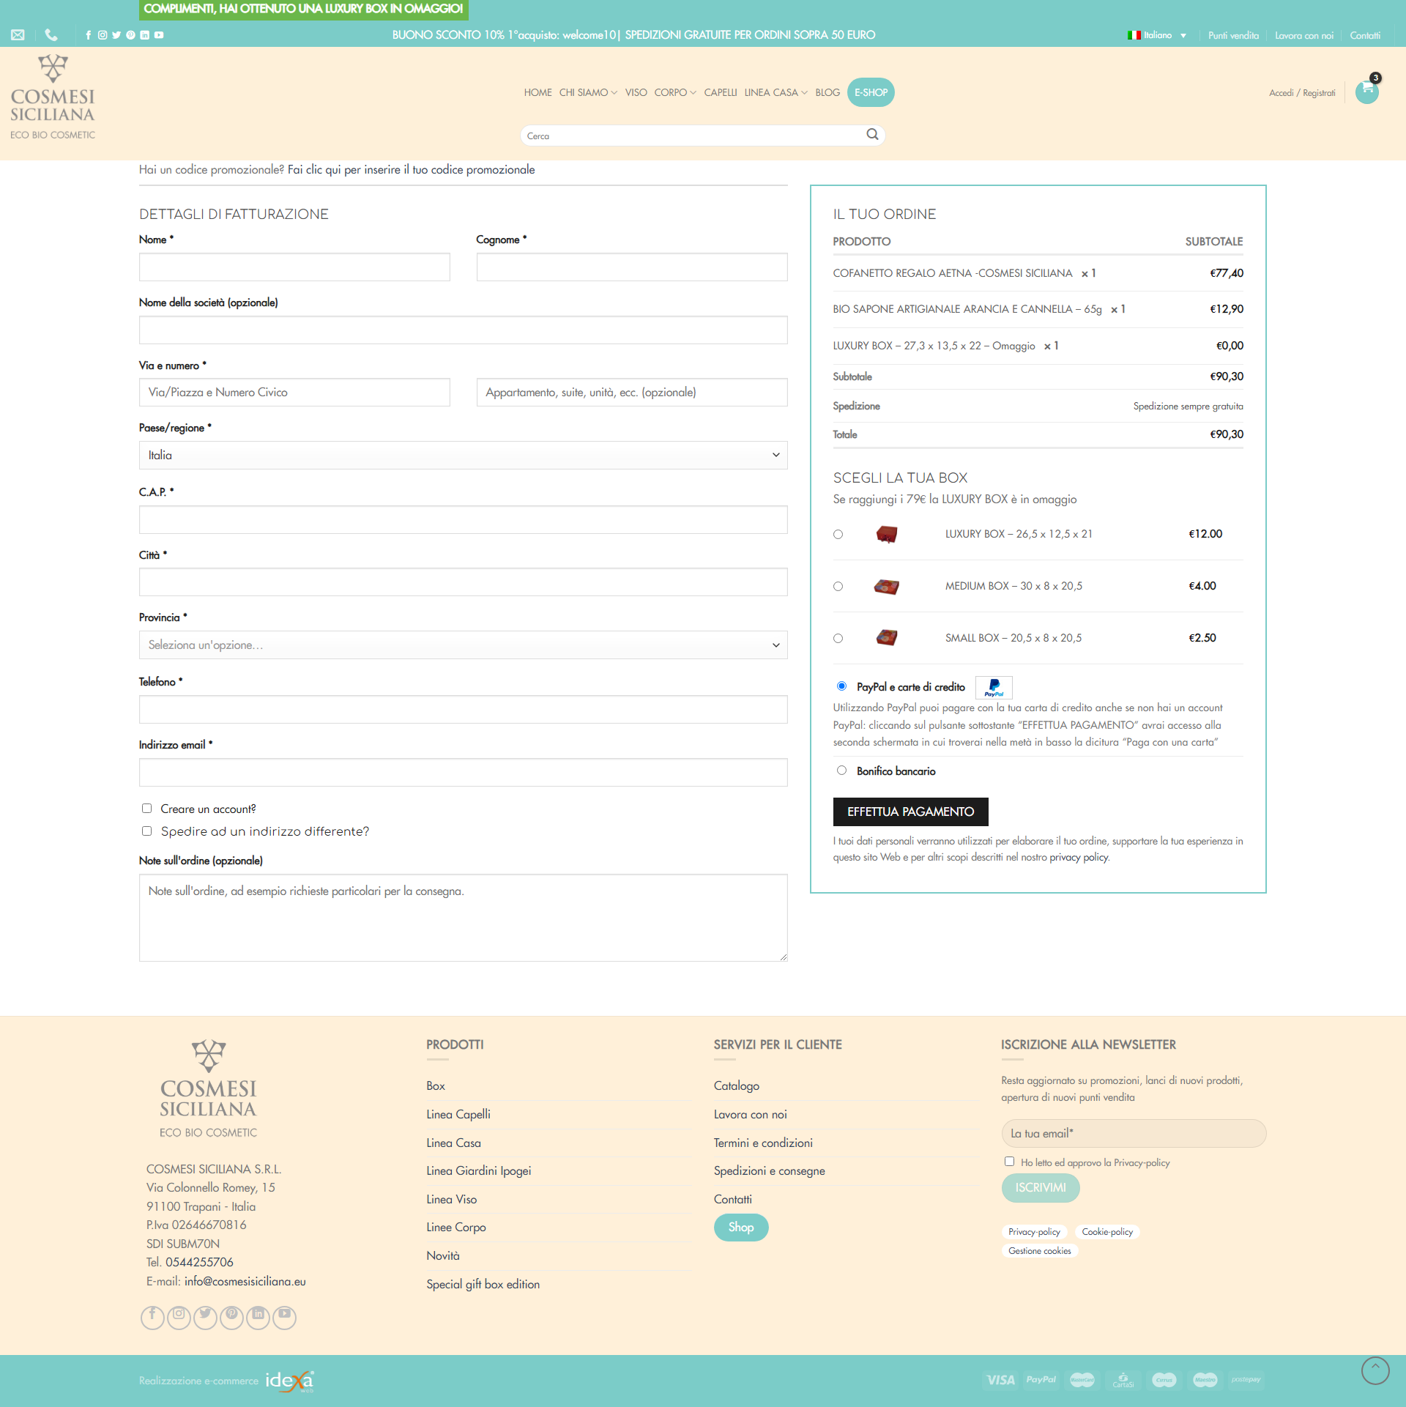Click the idexa web logo

(290, 1381)
